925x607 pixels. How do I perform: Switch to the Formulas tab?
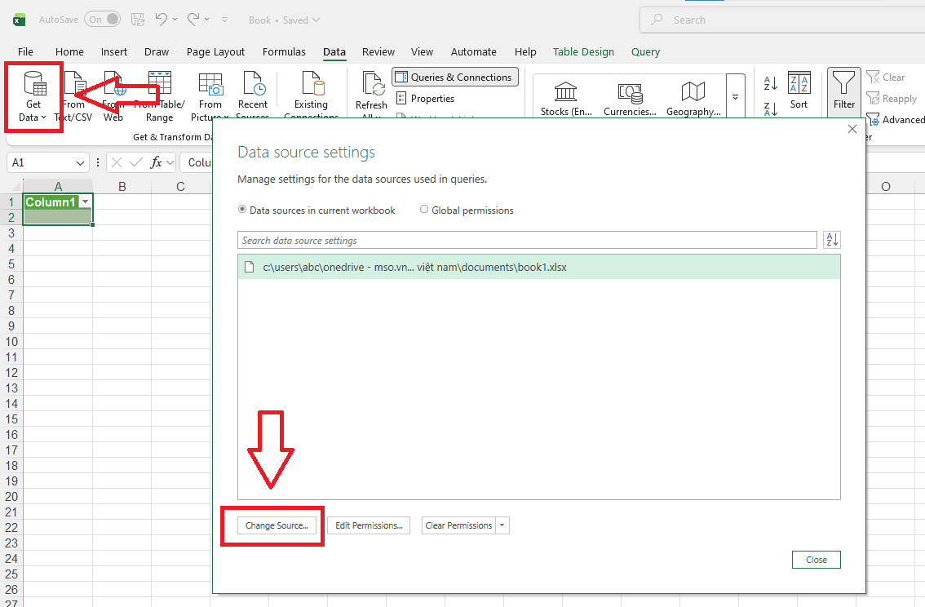point(284,52)
